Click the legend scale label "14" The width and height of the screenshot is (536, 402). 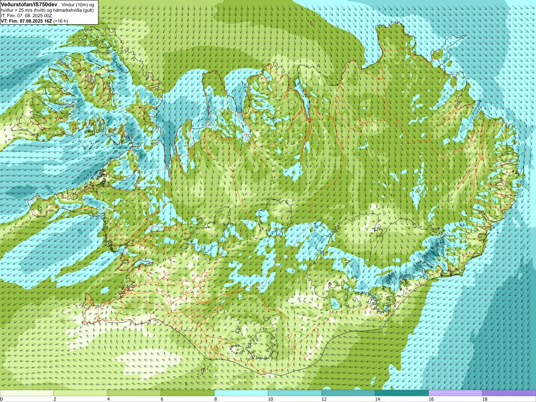tap(377, 399)
